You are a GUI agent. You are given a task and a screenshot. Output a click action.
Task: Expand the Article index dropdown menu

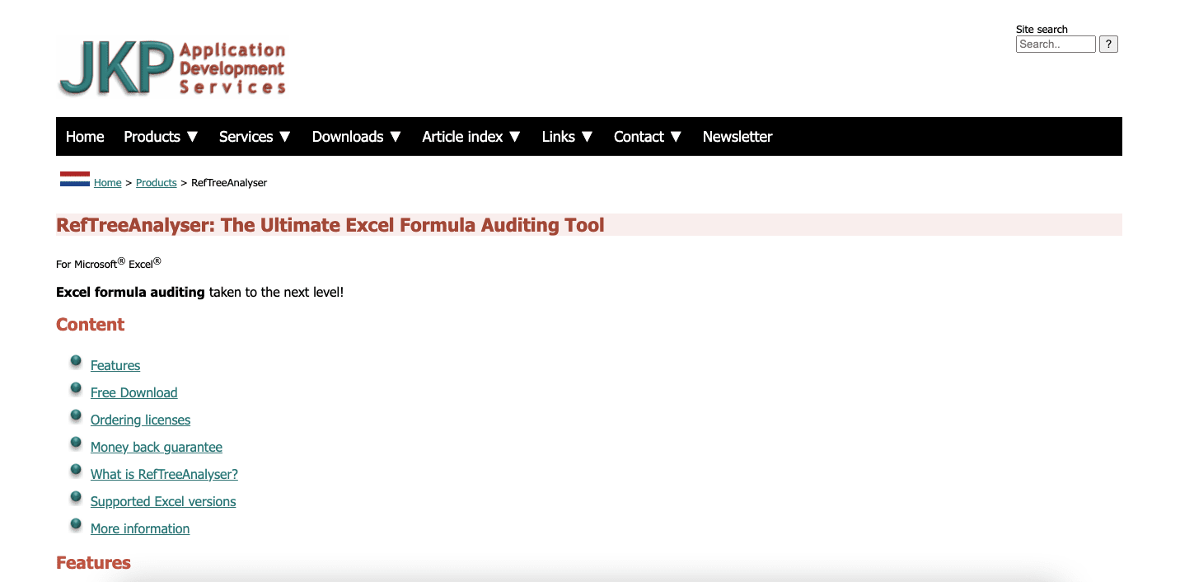pyautogui.click(x=471, y=137)
